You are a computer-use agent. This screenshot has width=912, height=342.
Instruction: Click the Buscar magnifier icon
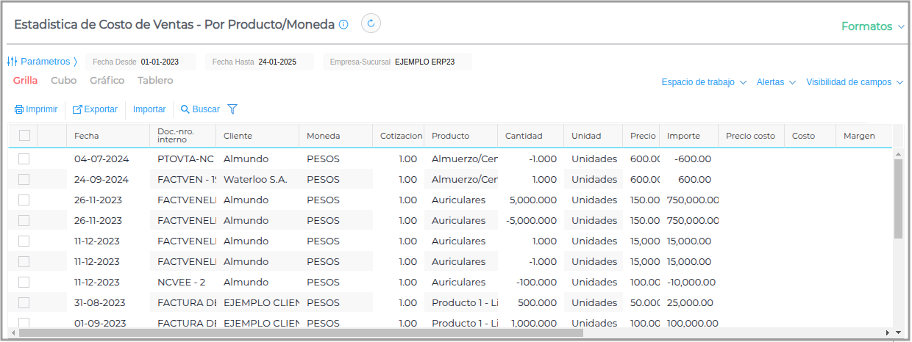point(185,109)
